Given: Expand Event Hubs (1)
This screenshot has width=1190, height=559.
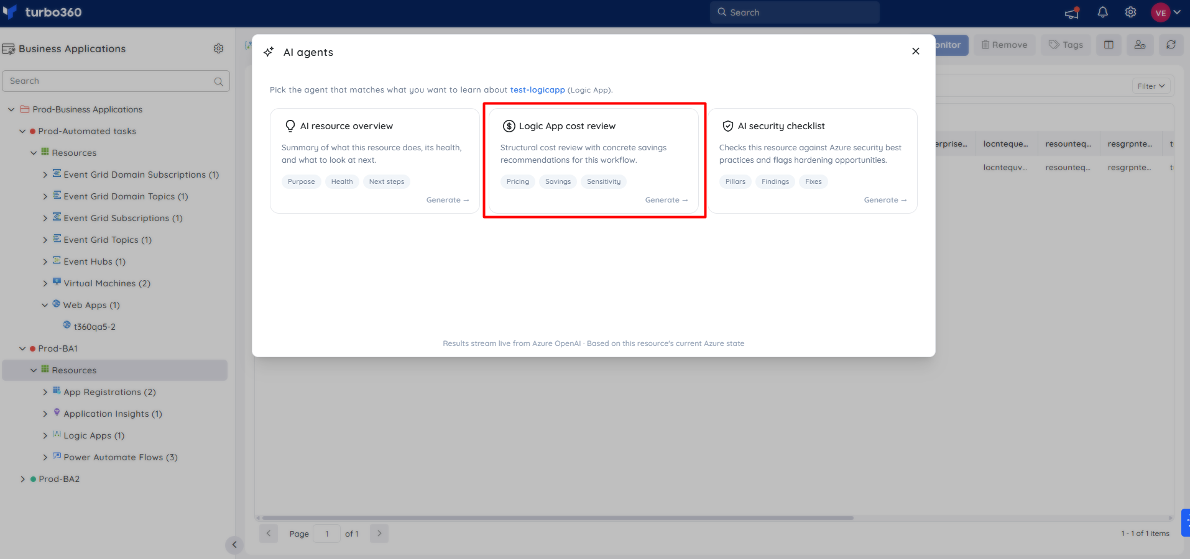Looking at the screenshot, I should click(x=45, y=262).
